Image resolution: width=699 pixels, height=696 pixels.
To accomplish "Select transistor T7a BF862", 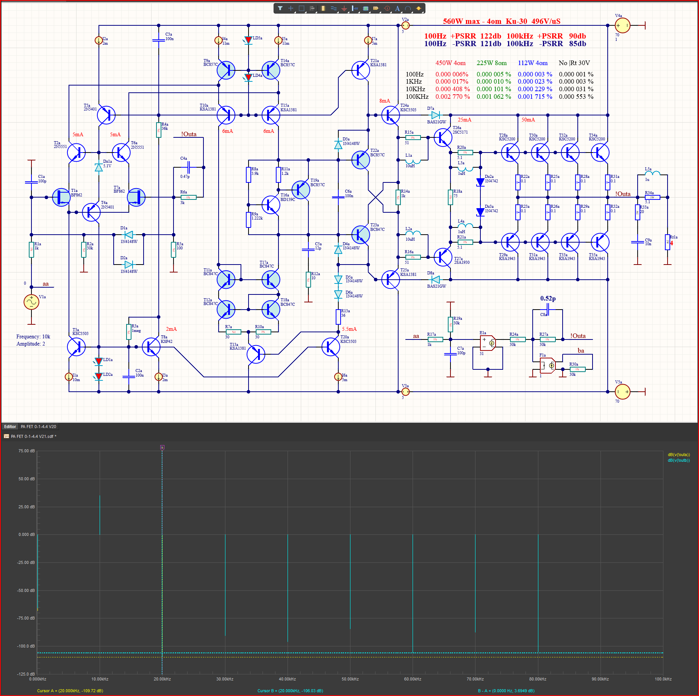I will click(x=136, y=197).
